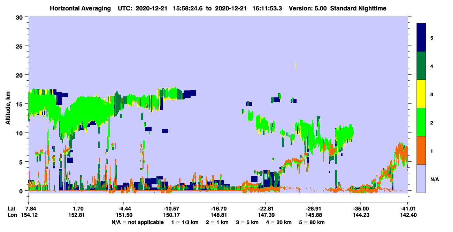The image size is (453, 232).
Task: Click the '3 = 5 km' legend entry
Action: coord(247,222)
